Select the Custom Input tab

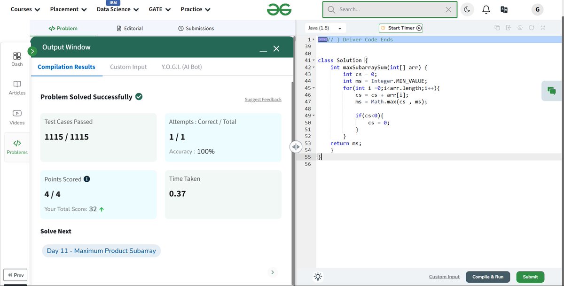pos(128,67)
